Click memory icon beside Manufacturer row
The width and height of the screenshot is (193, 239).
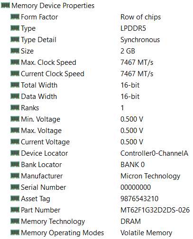click(15, 176)
